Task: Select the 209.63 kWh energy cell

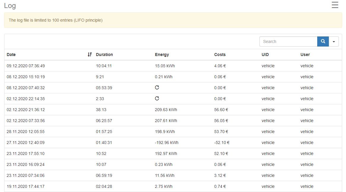Action: (x=166, y=110)
